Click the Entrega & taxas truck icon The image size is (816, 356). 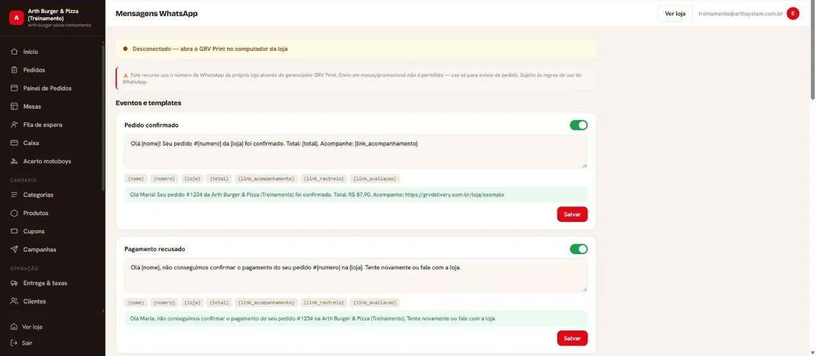tap(15, 283)
